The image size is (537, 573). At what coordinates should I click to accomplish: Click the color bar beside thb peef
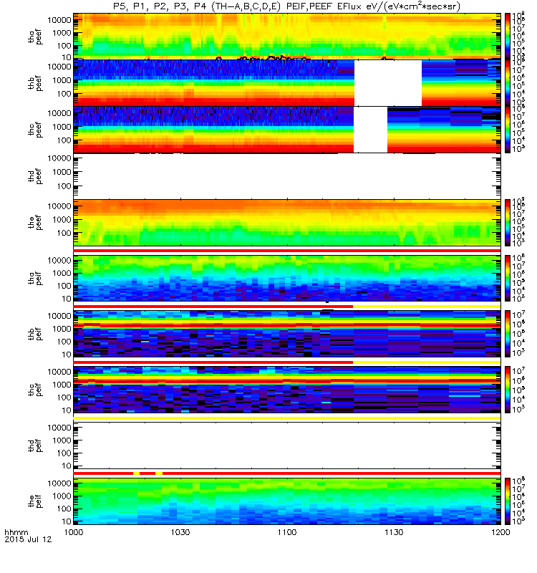[508, 82]
